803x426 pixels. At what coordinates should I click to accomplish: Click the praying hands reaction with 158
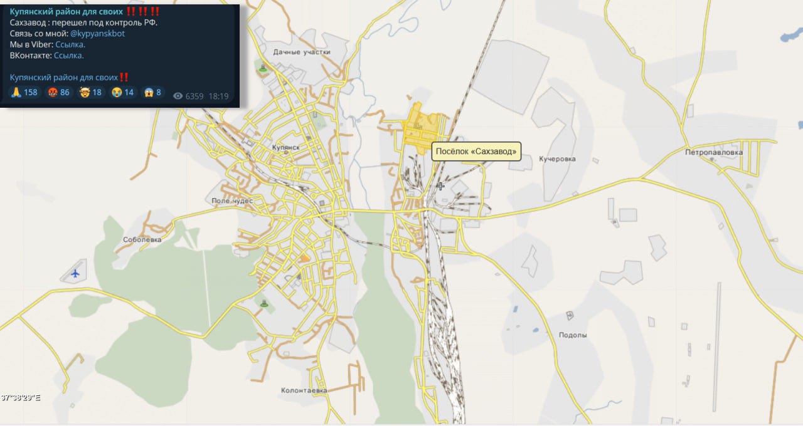24,93
